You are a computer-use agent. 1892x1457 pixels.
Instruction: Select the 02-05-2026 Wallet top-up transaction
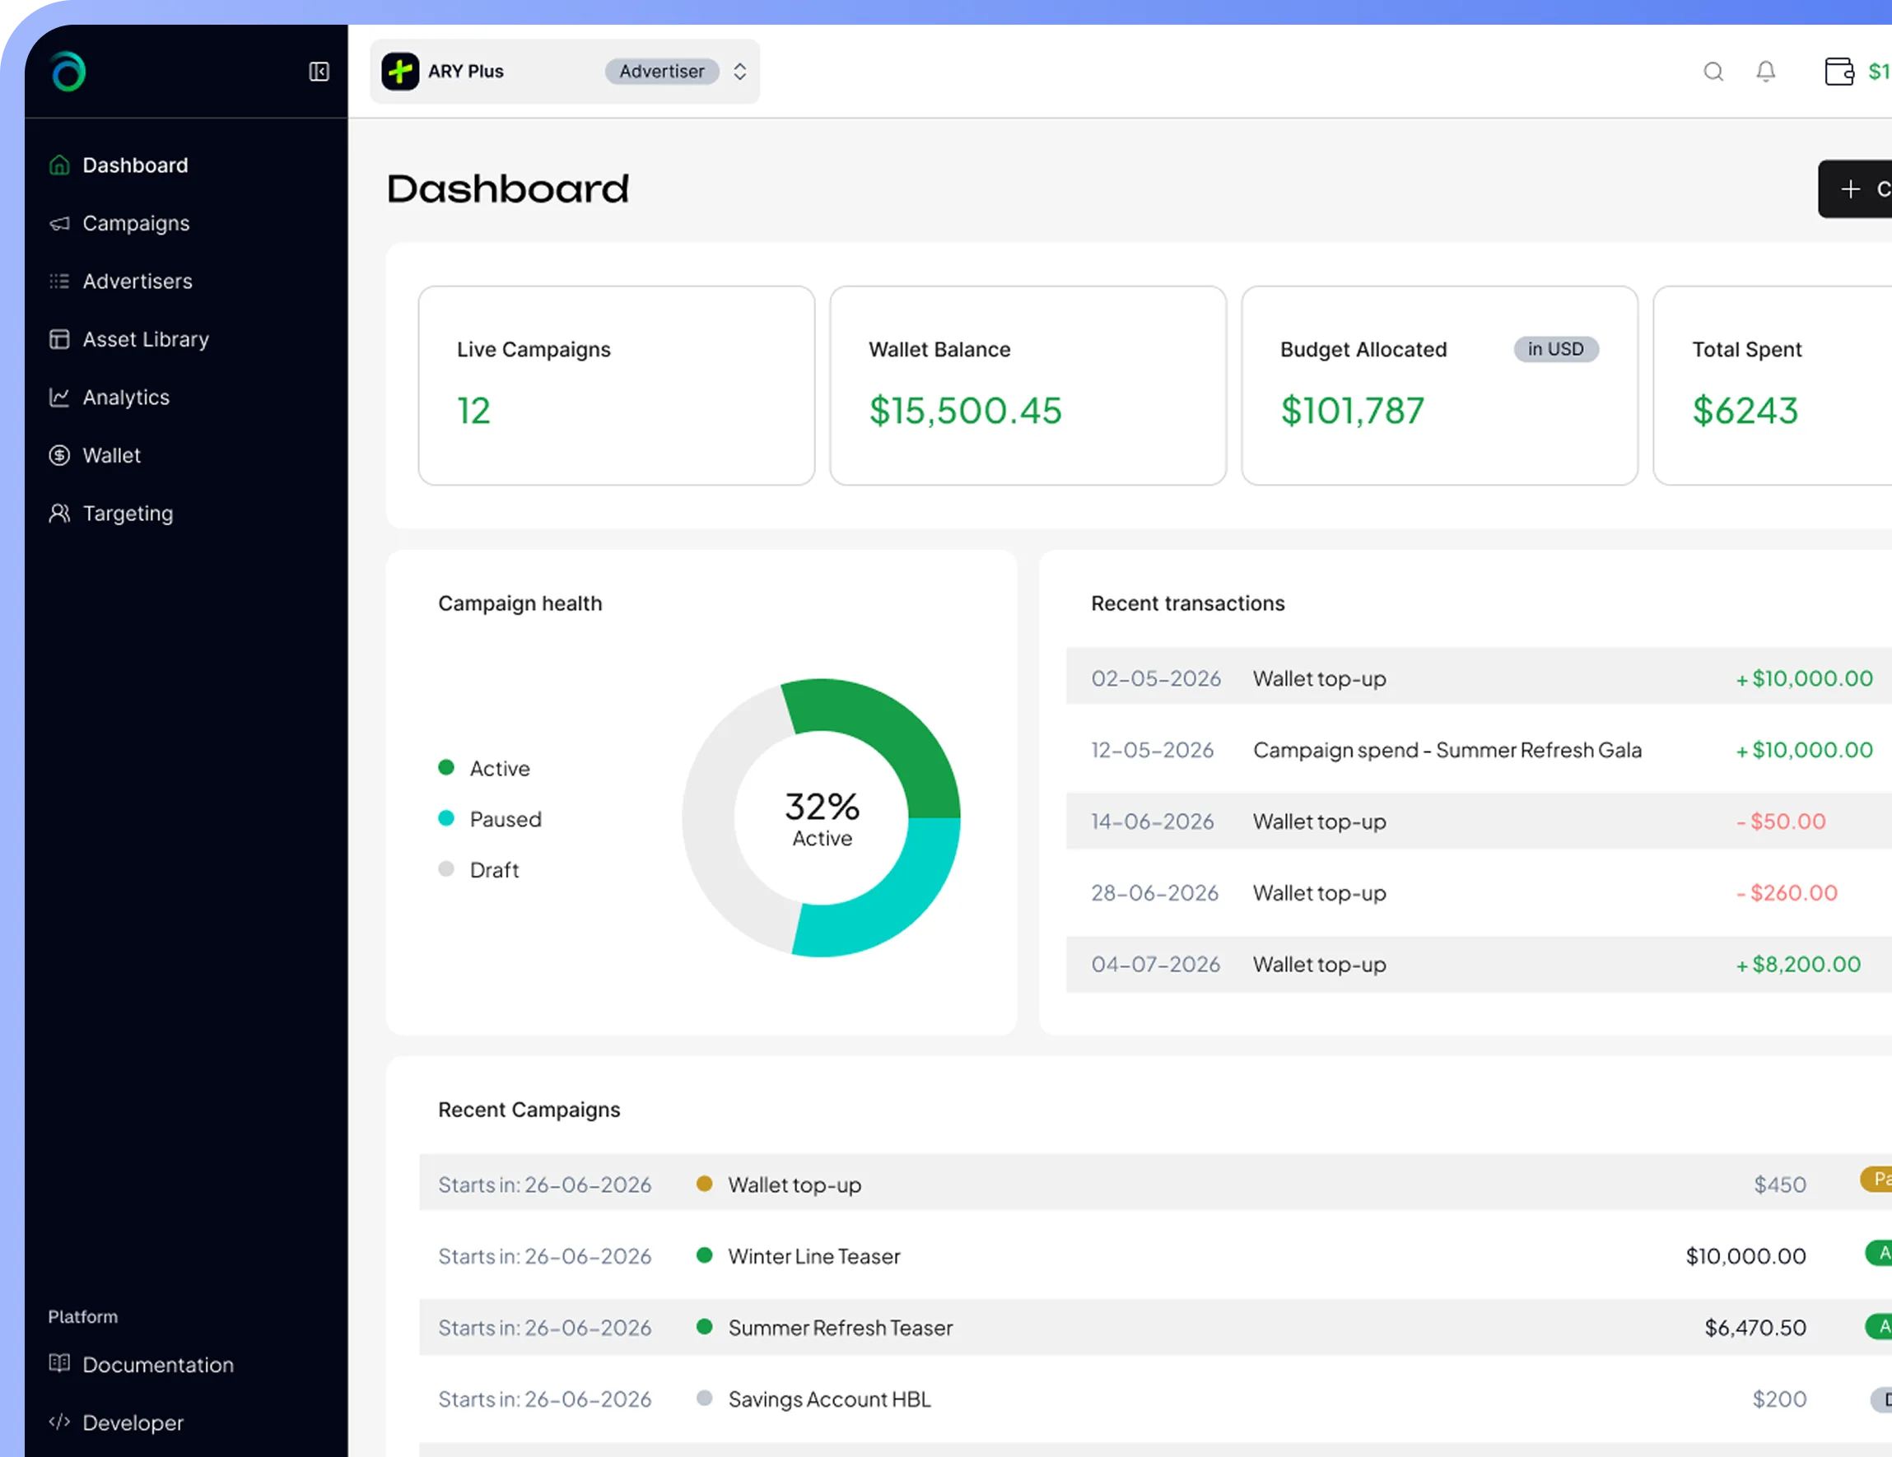(x=1479, y=677)
